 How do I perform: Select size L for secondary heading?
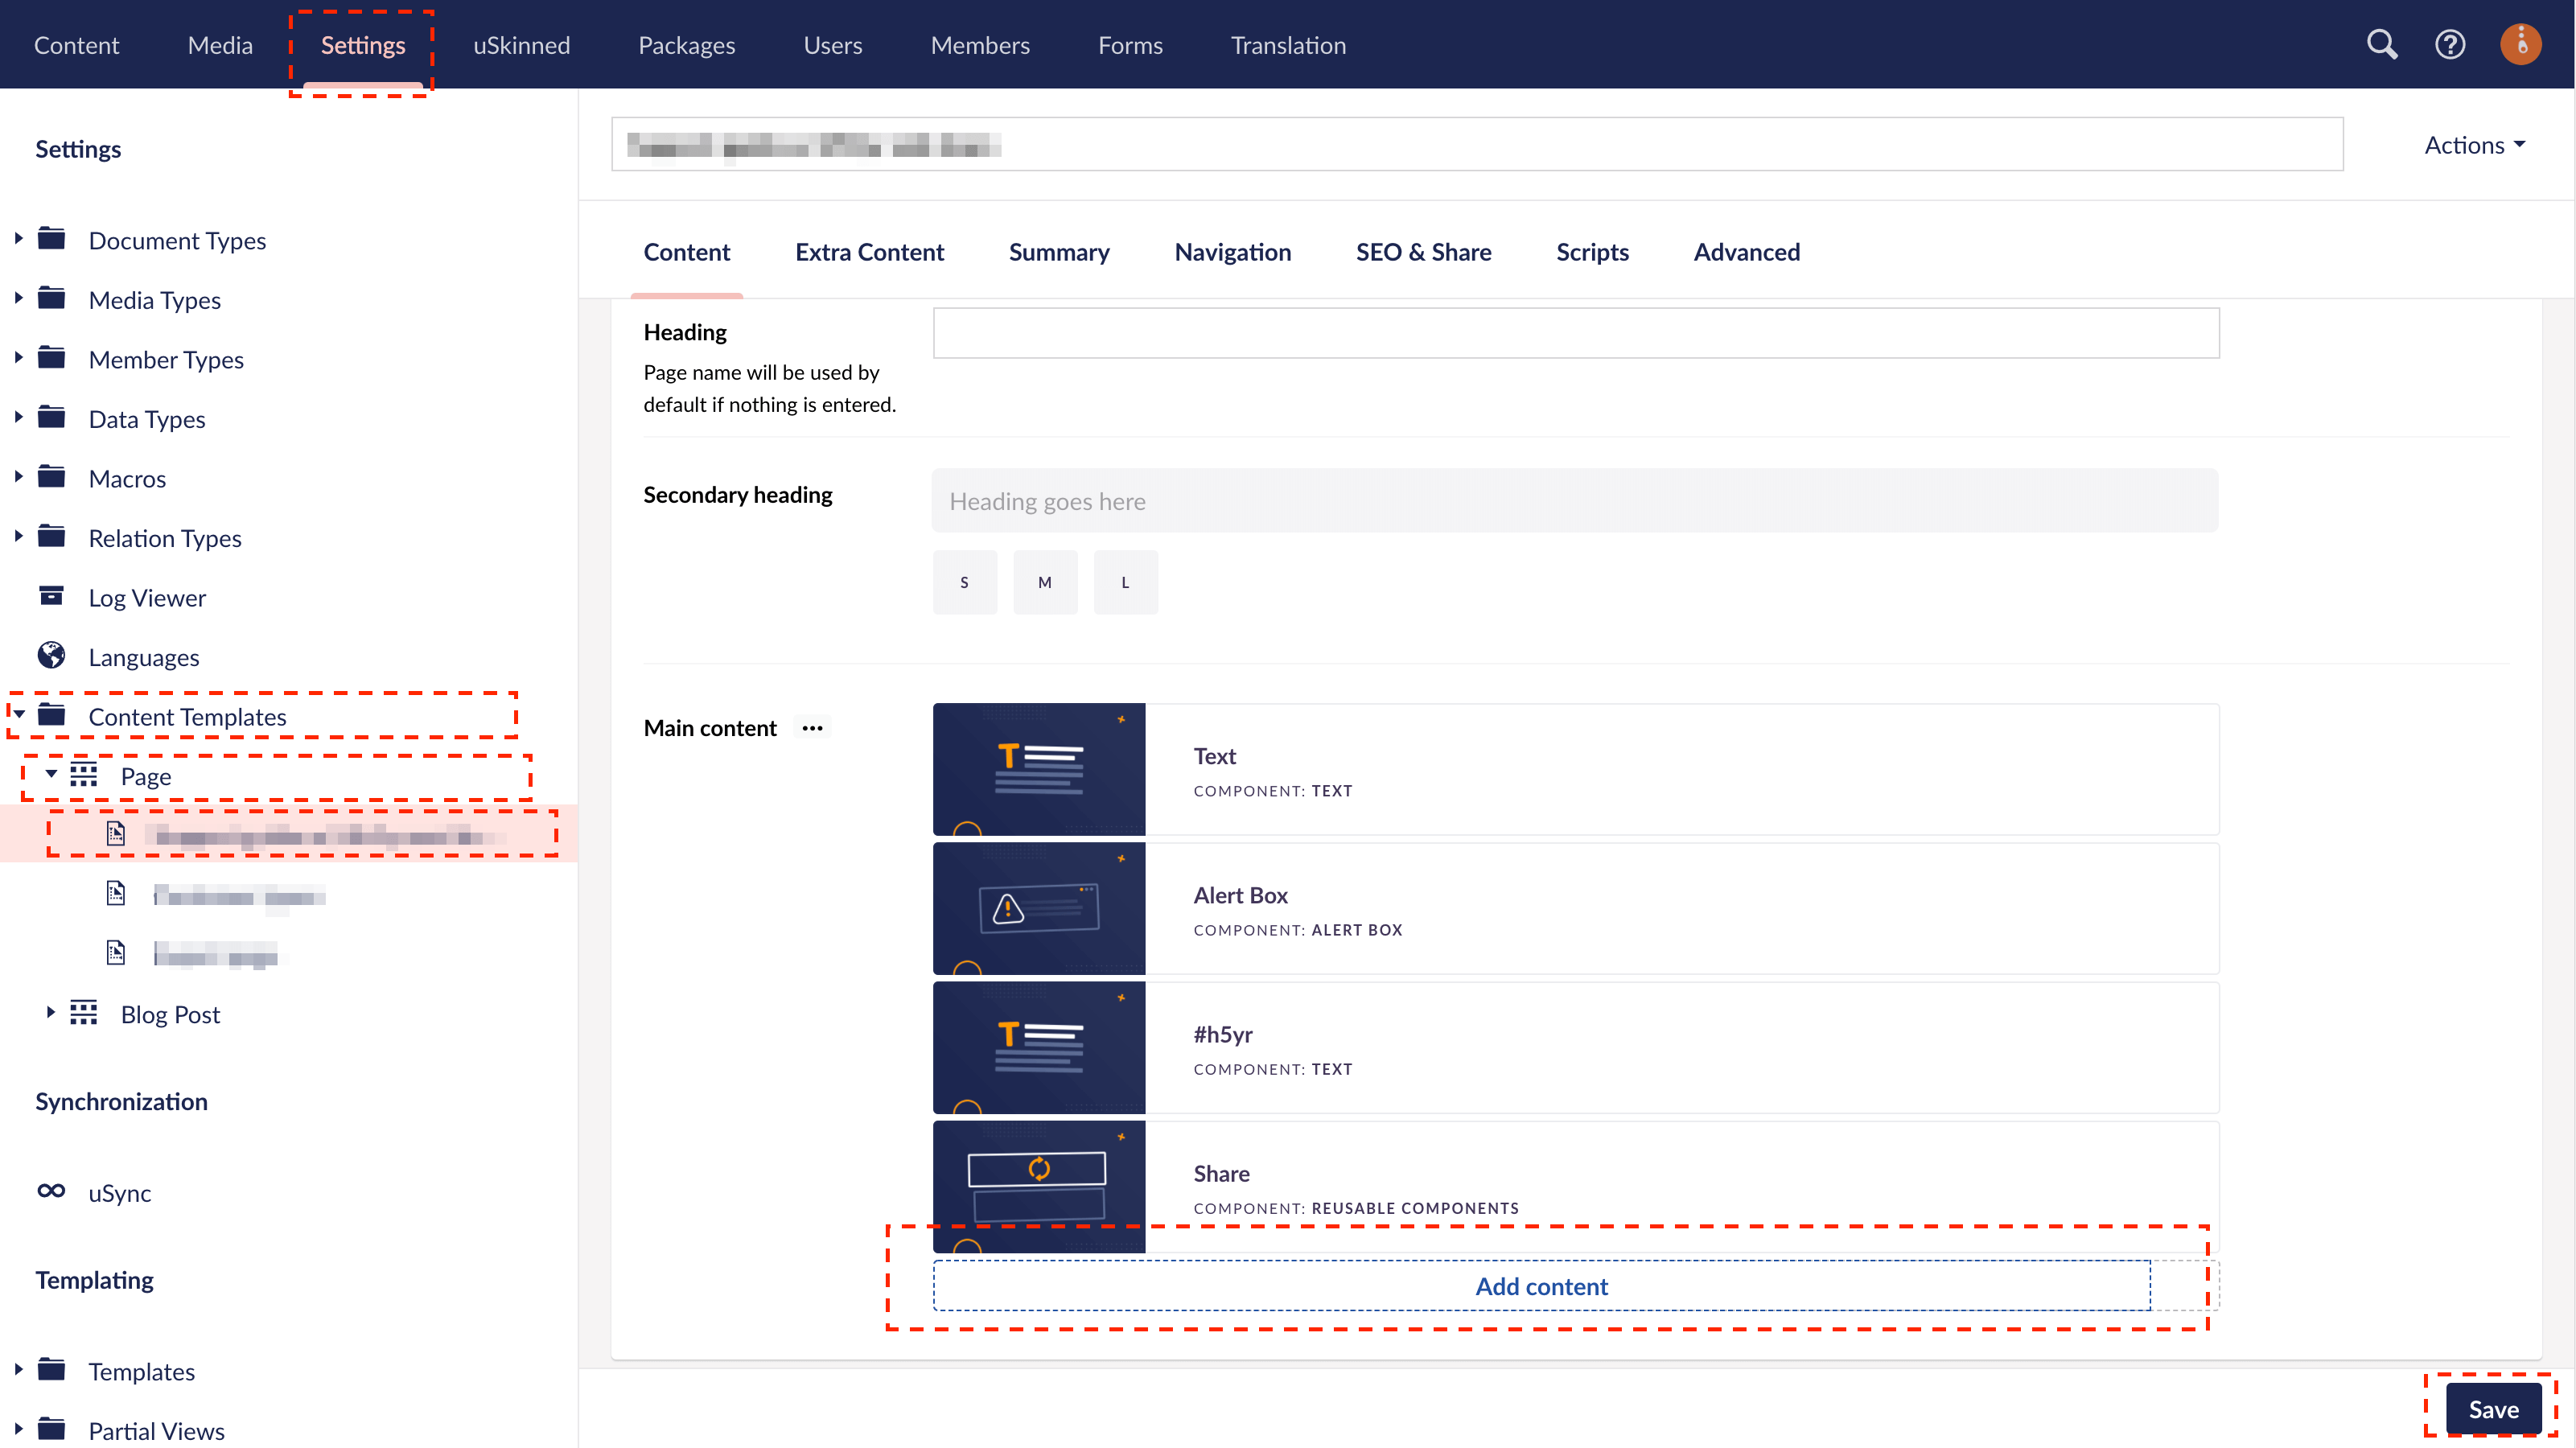click(1125, 581)
